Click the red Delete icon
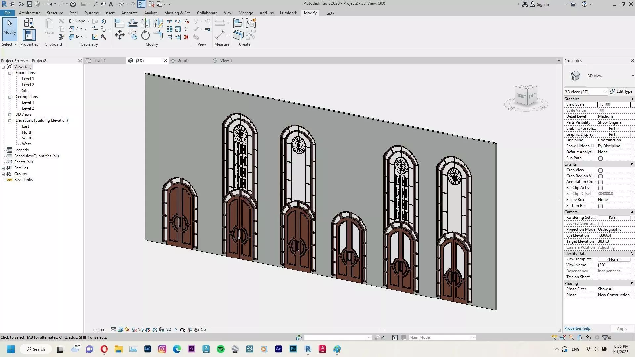 [x=186, y=37]
